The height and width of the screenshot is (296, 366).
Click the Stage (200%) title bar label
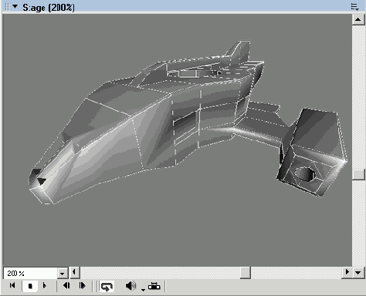tap(49, 8)
